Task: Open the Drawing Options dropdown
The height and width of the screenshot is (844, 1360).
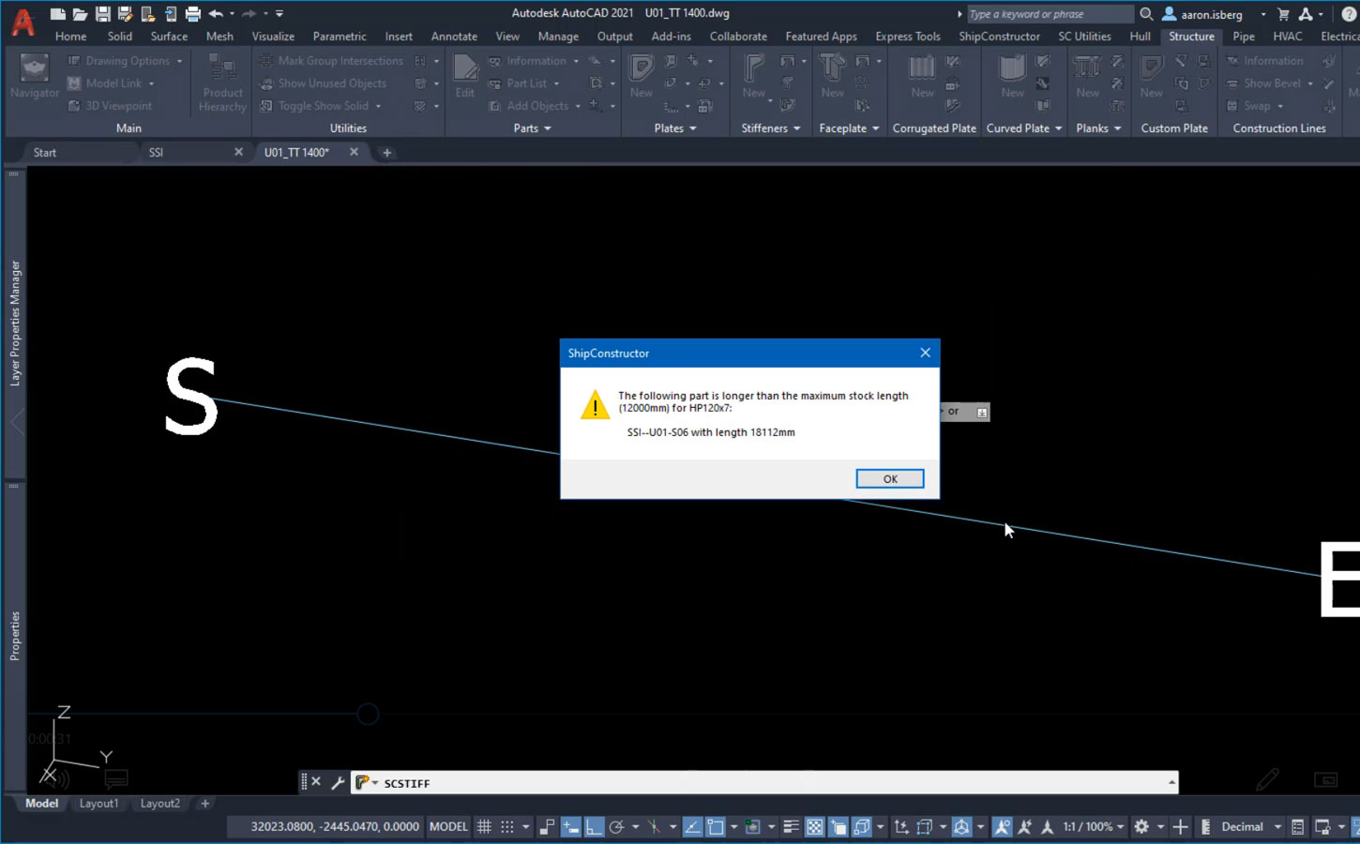Action: point(126,61)
